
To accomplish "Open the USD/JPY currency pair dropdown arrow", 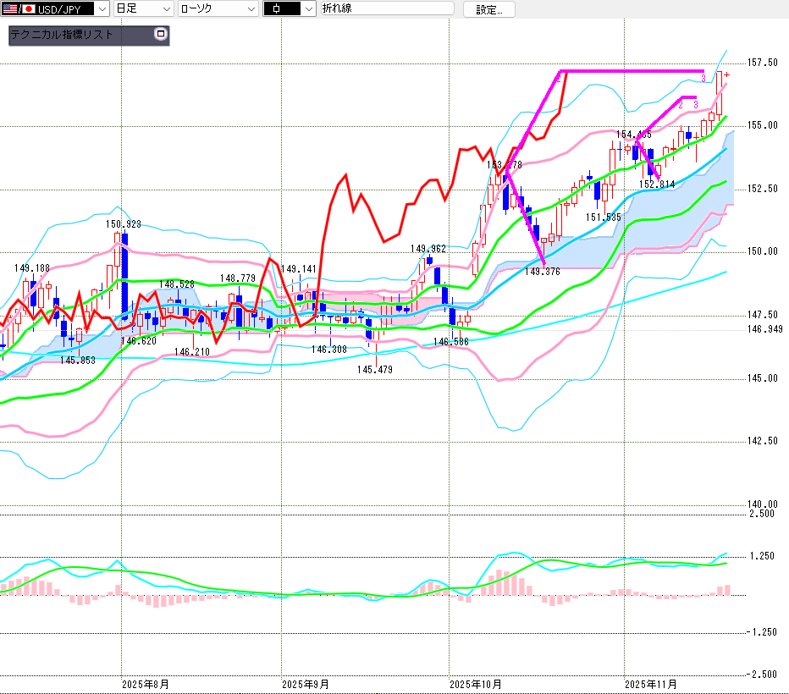I will pos(102,8).
